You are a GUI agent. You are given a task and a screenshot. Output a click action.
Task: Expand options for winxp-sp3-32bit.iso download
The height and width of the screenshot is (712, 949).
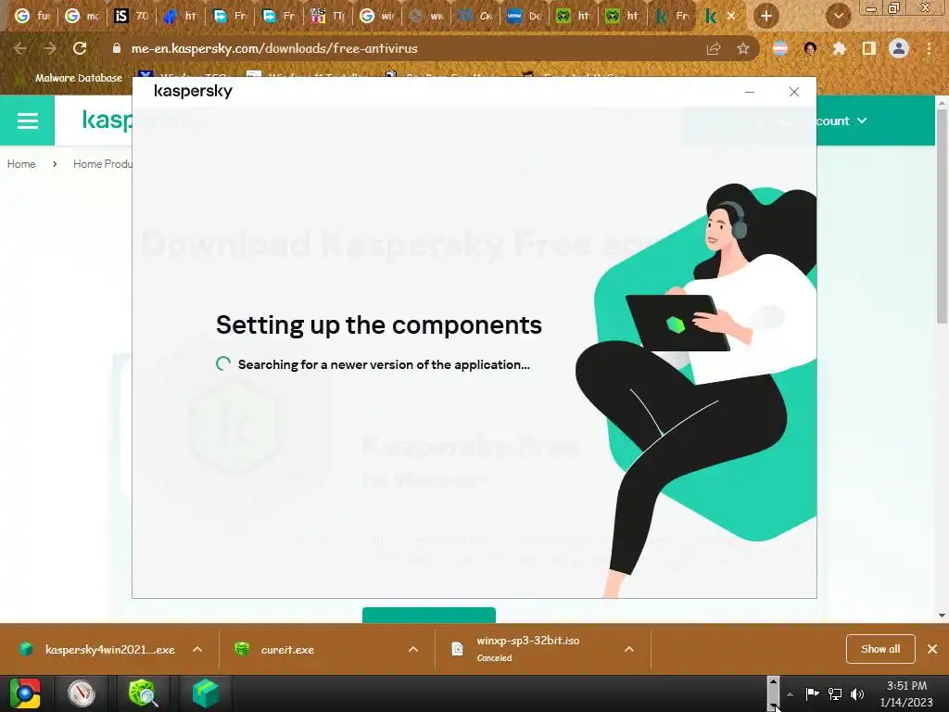(629, 649)
